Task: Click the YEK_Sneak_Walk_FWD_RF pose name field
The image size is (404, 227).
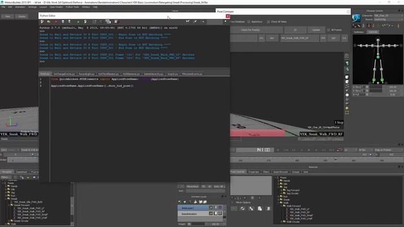Action: (x=299, y=38)
